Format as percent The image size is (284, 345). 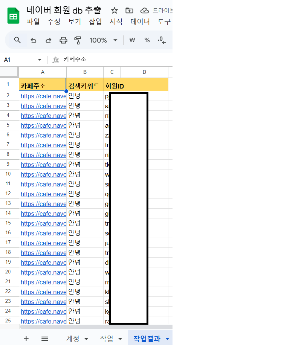coord(147,40)
